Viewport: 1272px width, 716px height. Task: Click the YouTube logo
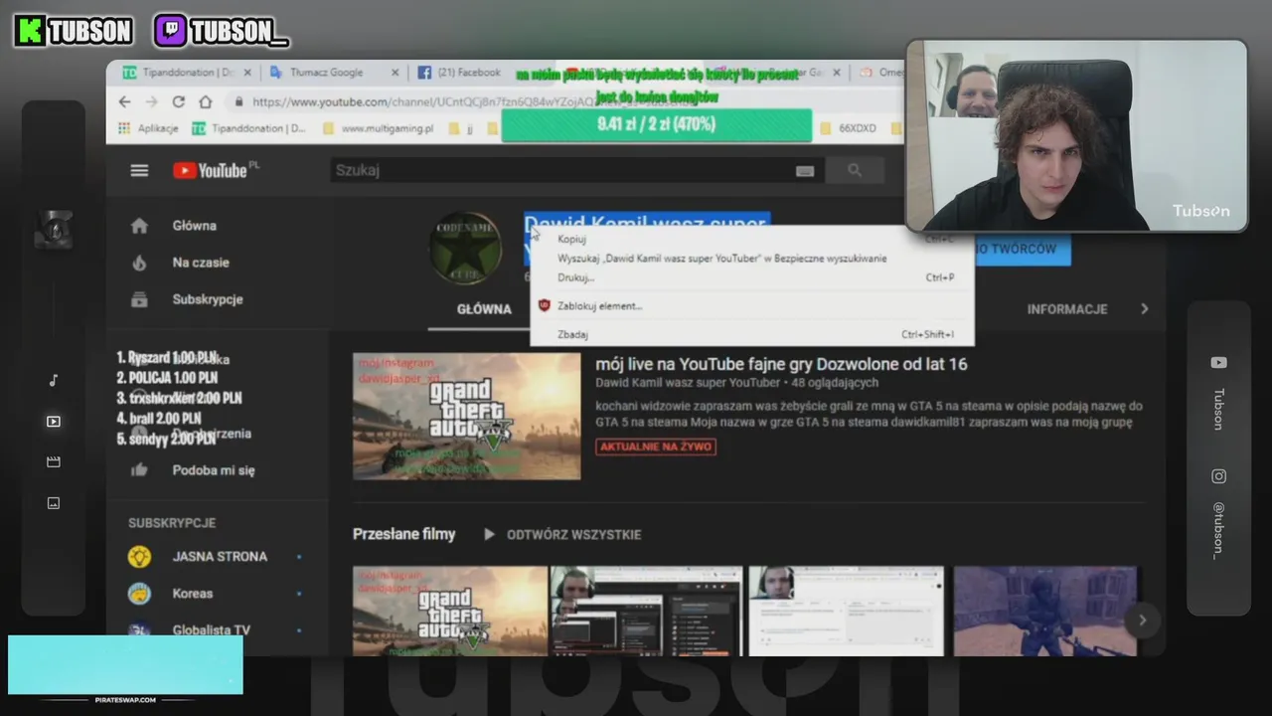pyautogui.click(x=210, y=170)
